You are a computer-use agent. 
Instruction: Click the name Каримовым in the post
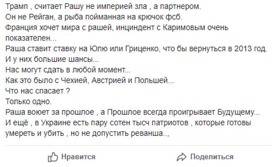pos(184,28)
